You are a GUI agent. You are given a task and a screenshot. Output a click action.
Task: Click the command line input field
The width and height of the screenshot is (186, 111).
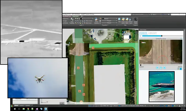pyautogui.click(x=91, y=103)
